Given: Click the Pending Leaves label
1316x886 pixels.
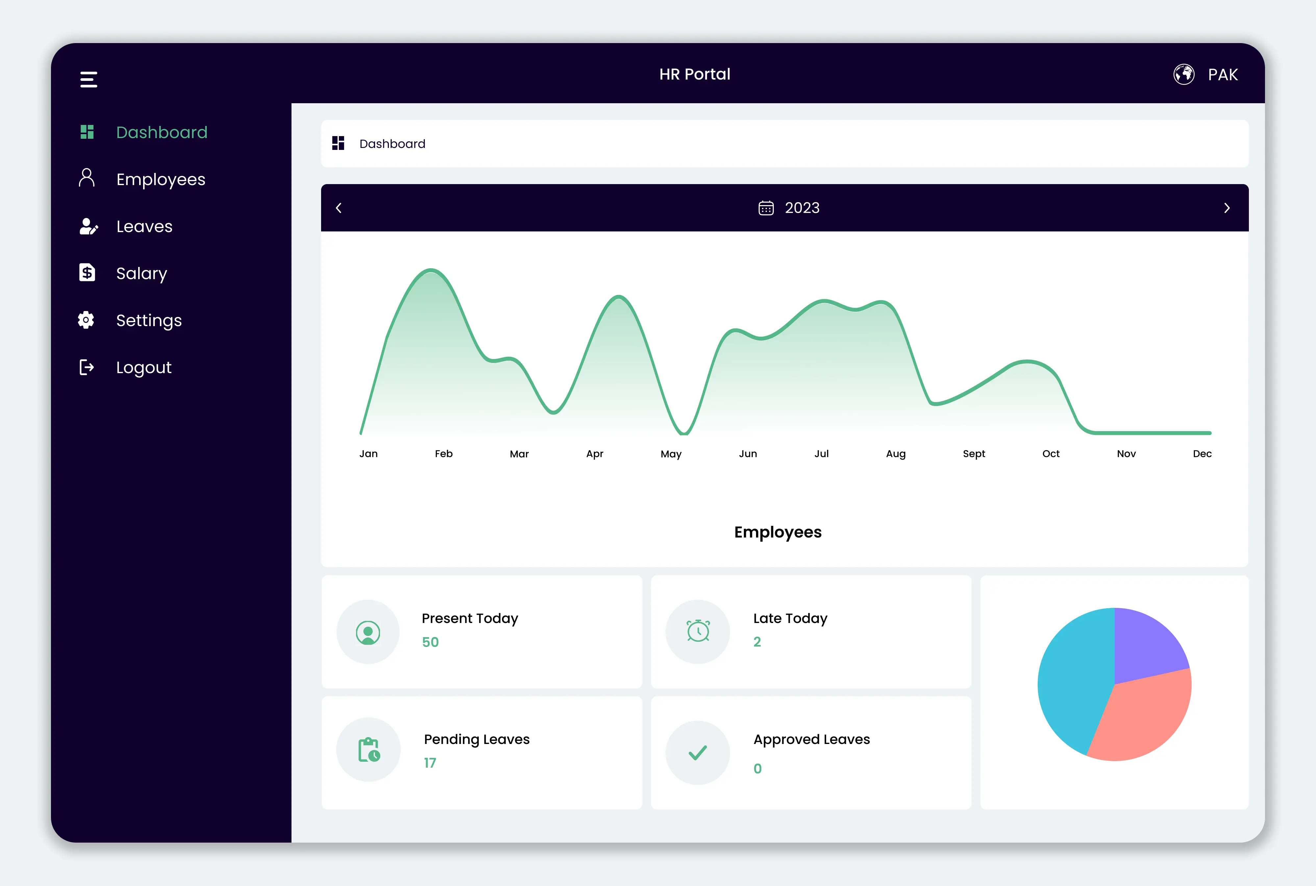Looking at the screenshot, I should point(476,740).
